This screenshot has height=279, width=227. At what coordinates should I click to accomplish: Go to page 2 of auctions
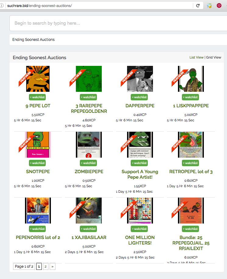coord(46,266)
